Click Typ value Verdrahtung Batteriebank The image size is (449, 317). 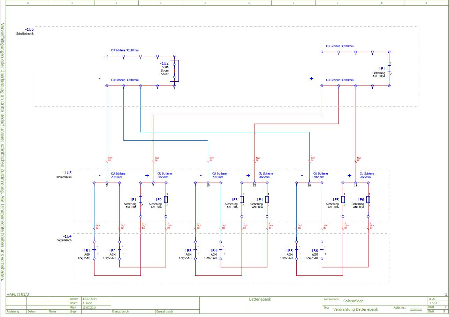pyautogui.click(x=356, y=309)
